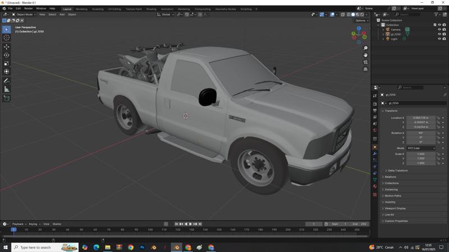Image resolution: width=449 pixels, height=252 pixels.
Task: Choose the Scale tool
Action: point(7,63)
